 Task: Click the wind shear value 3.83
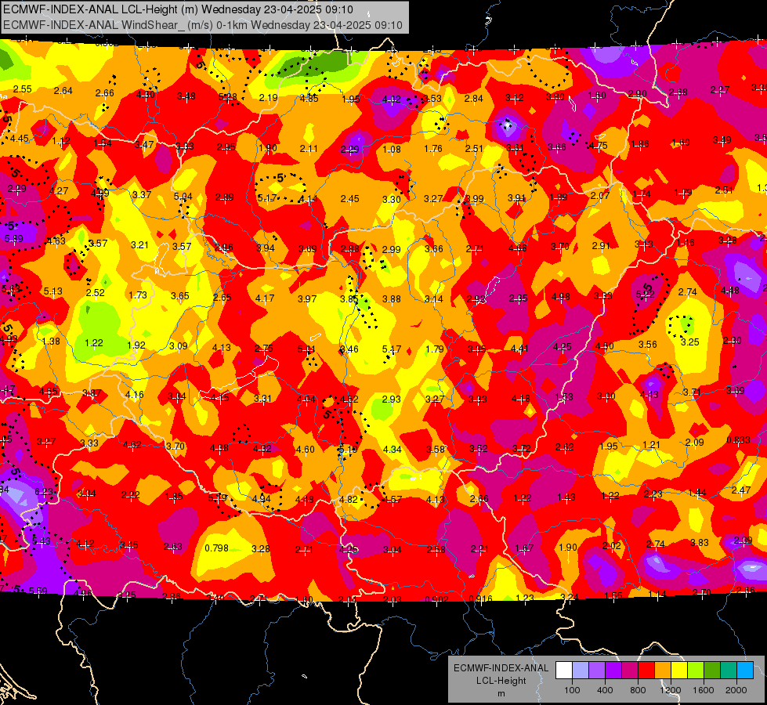point(700,542)
